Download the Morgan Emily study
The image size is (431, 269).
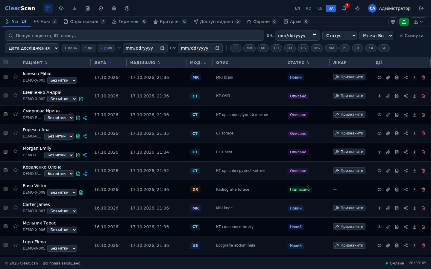point(415,152)
